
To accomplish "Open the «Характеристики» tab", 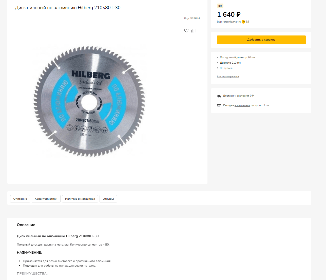I will 46,199.
